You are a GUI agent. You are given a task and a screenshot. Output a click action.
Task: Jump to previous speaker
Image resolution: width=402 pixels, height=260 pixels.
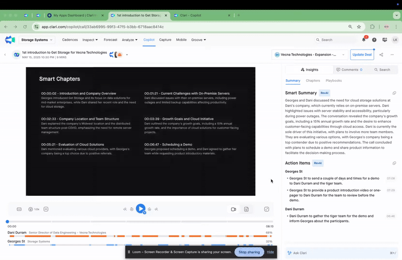(125, 209)
